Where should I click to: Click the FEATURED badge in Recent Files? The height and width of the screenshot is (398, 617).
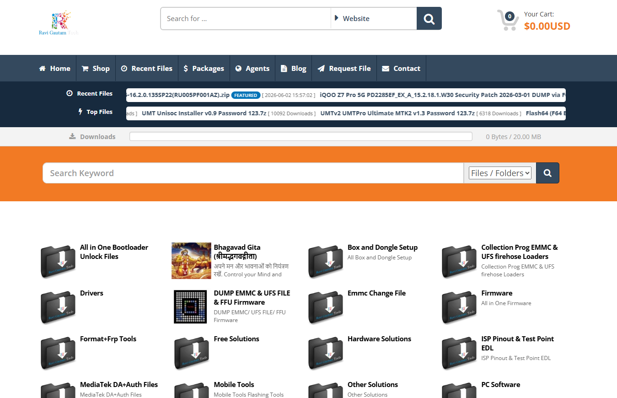click(x=246, y=95)
